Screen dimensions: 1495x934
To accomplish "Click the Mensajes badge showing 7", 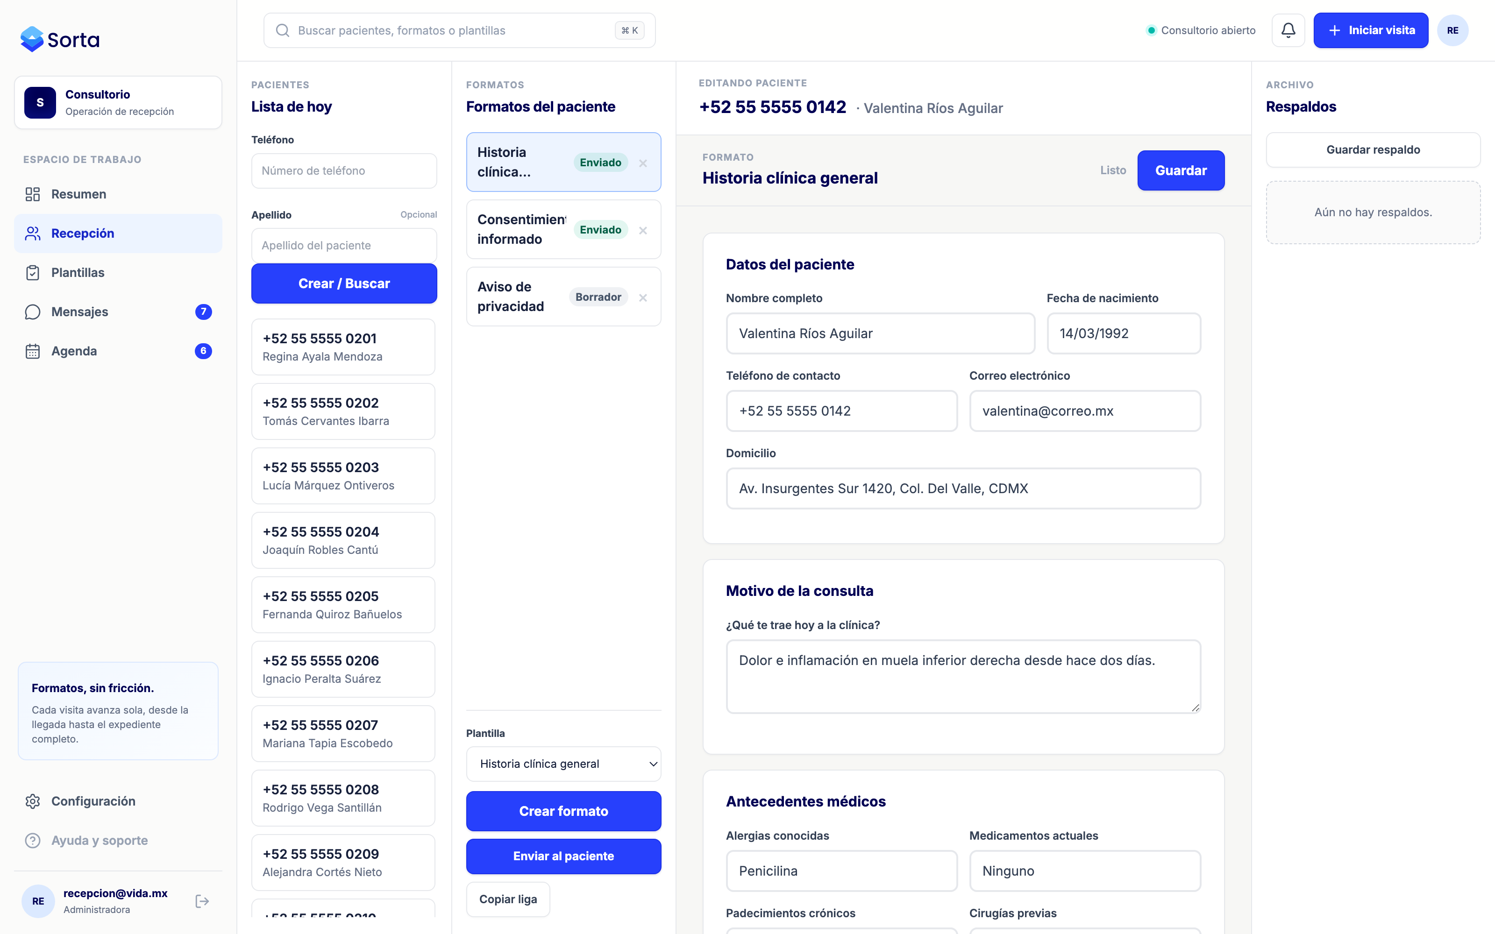I will [x=203, y=312].
